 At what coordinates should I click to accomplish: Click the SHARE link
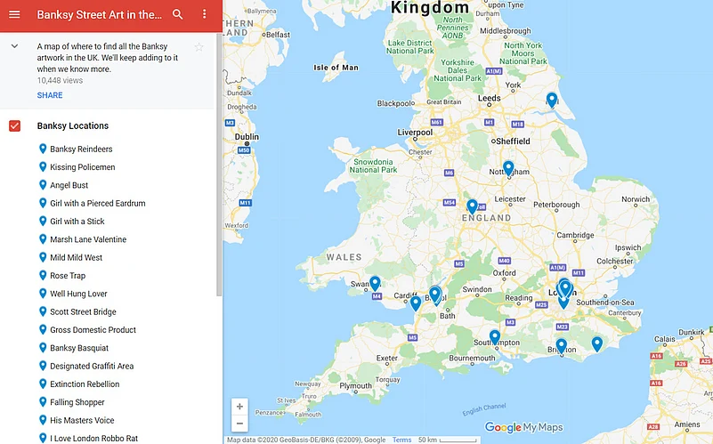coord(50,95)
